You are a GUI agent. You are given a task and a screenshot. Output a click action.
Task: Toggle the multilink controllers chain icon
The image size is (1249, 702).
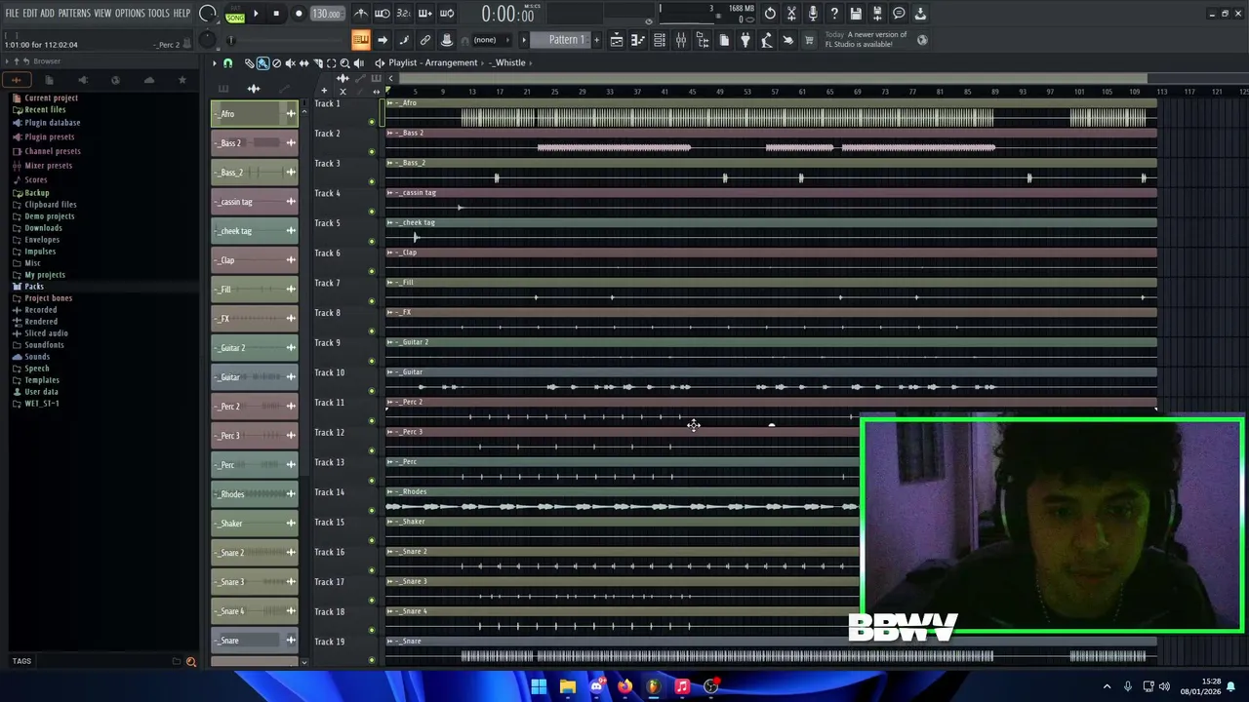click(x=425, y=40)
